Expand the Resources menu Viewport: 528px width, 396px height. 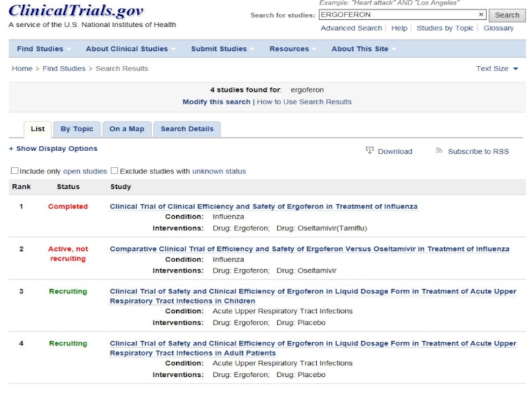click(x=292, y=49)
